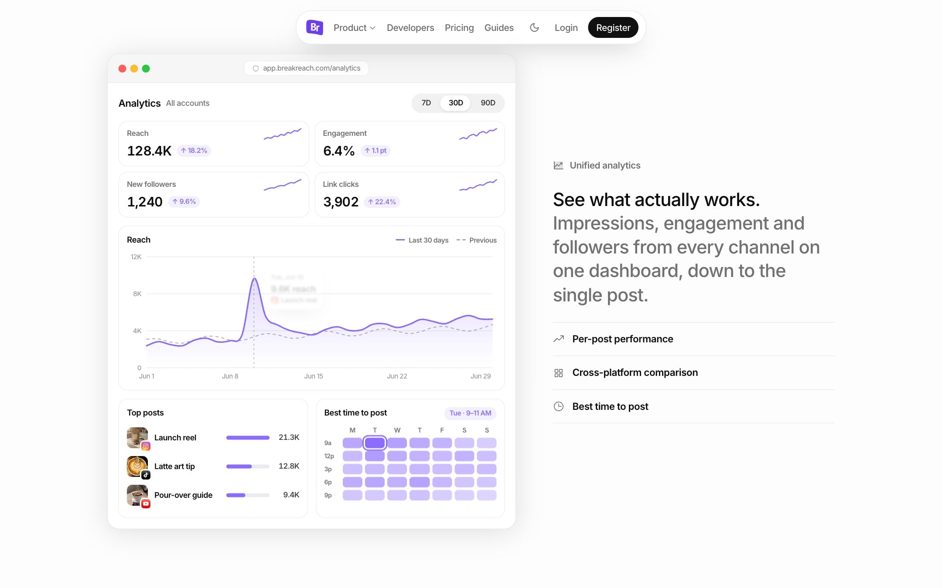This screenshot has height=588, width=942.
Task: Select the Monday 9a heatmap cell
Action: click(x=352, y=443)
